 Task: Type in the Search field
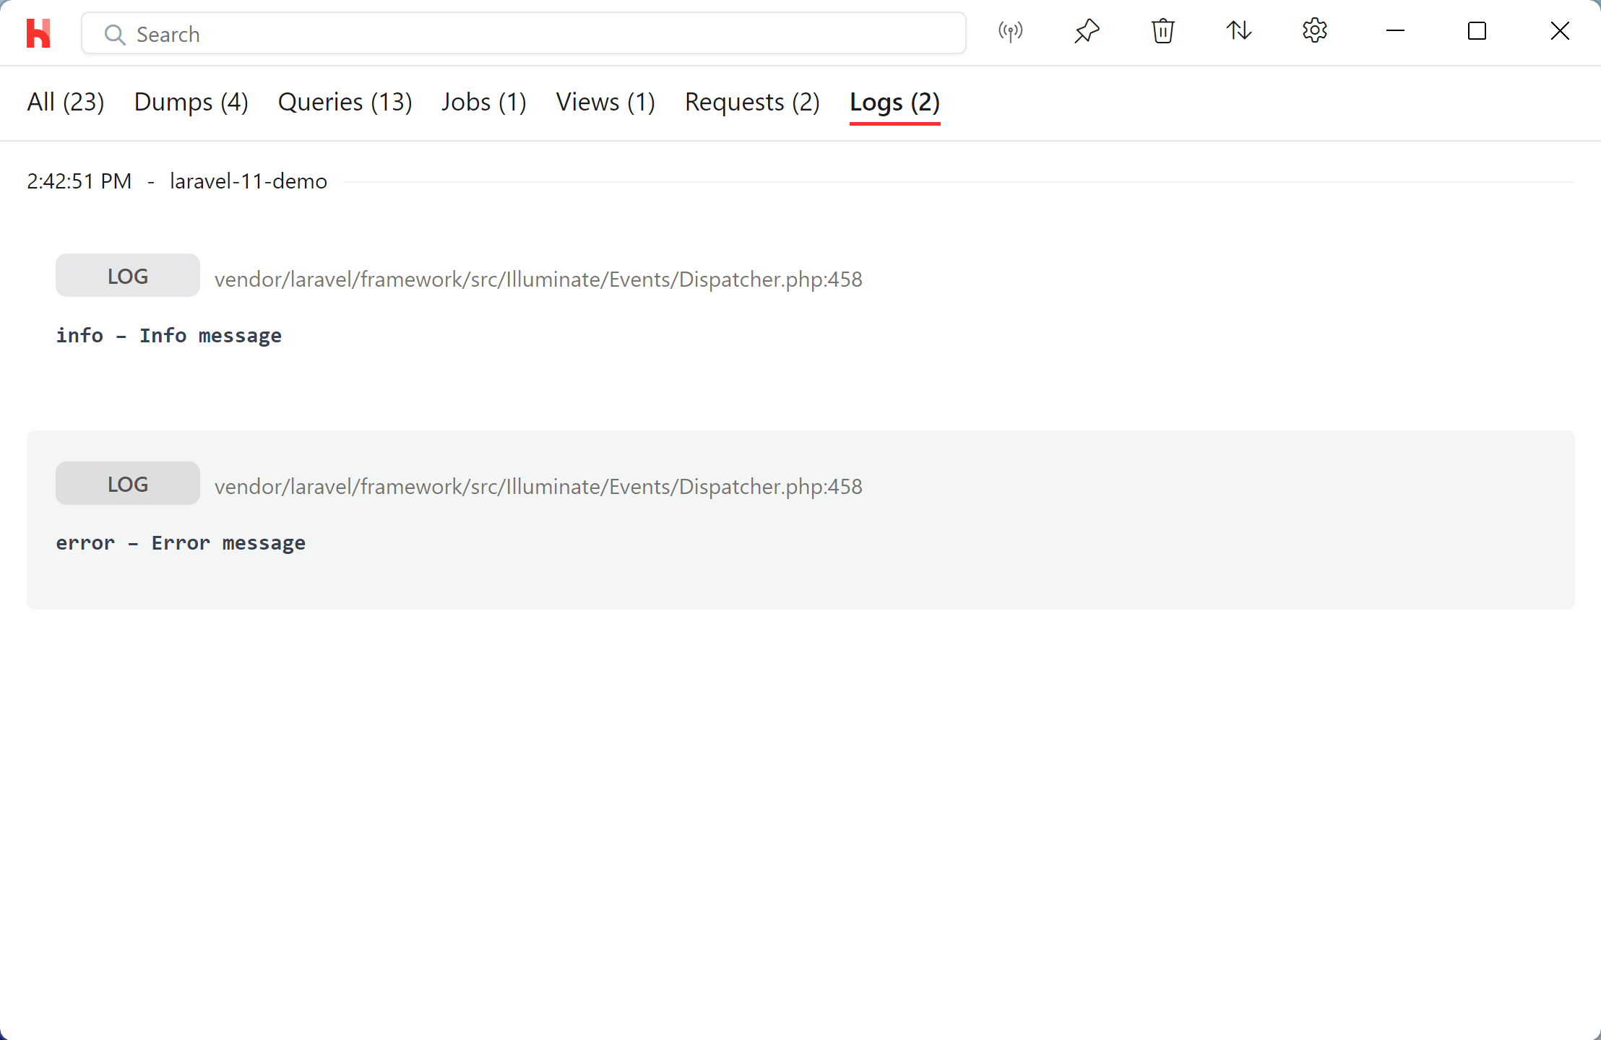pyautogui.click(x=535, y=34)
